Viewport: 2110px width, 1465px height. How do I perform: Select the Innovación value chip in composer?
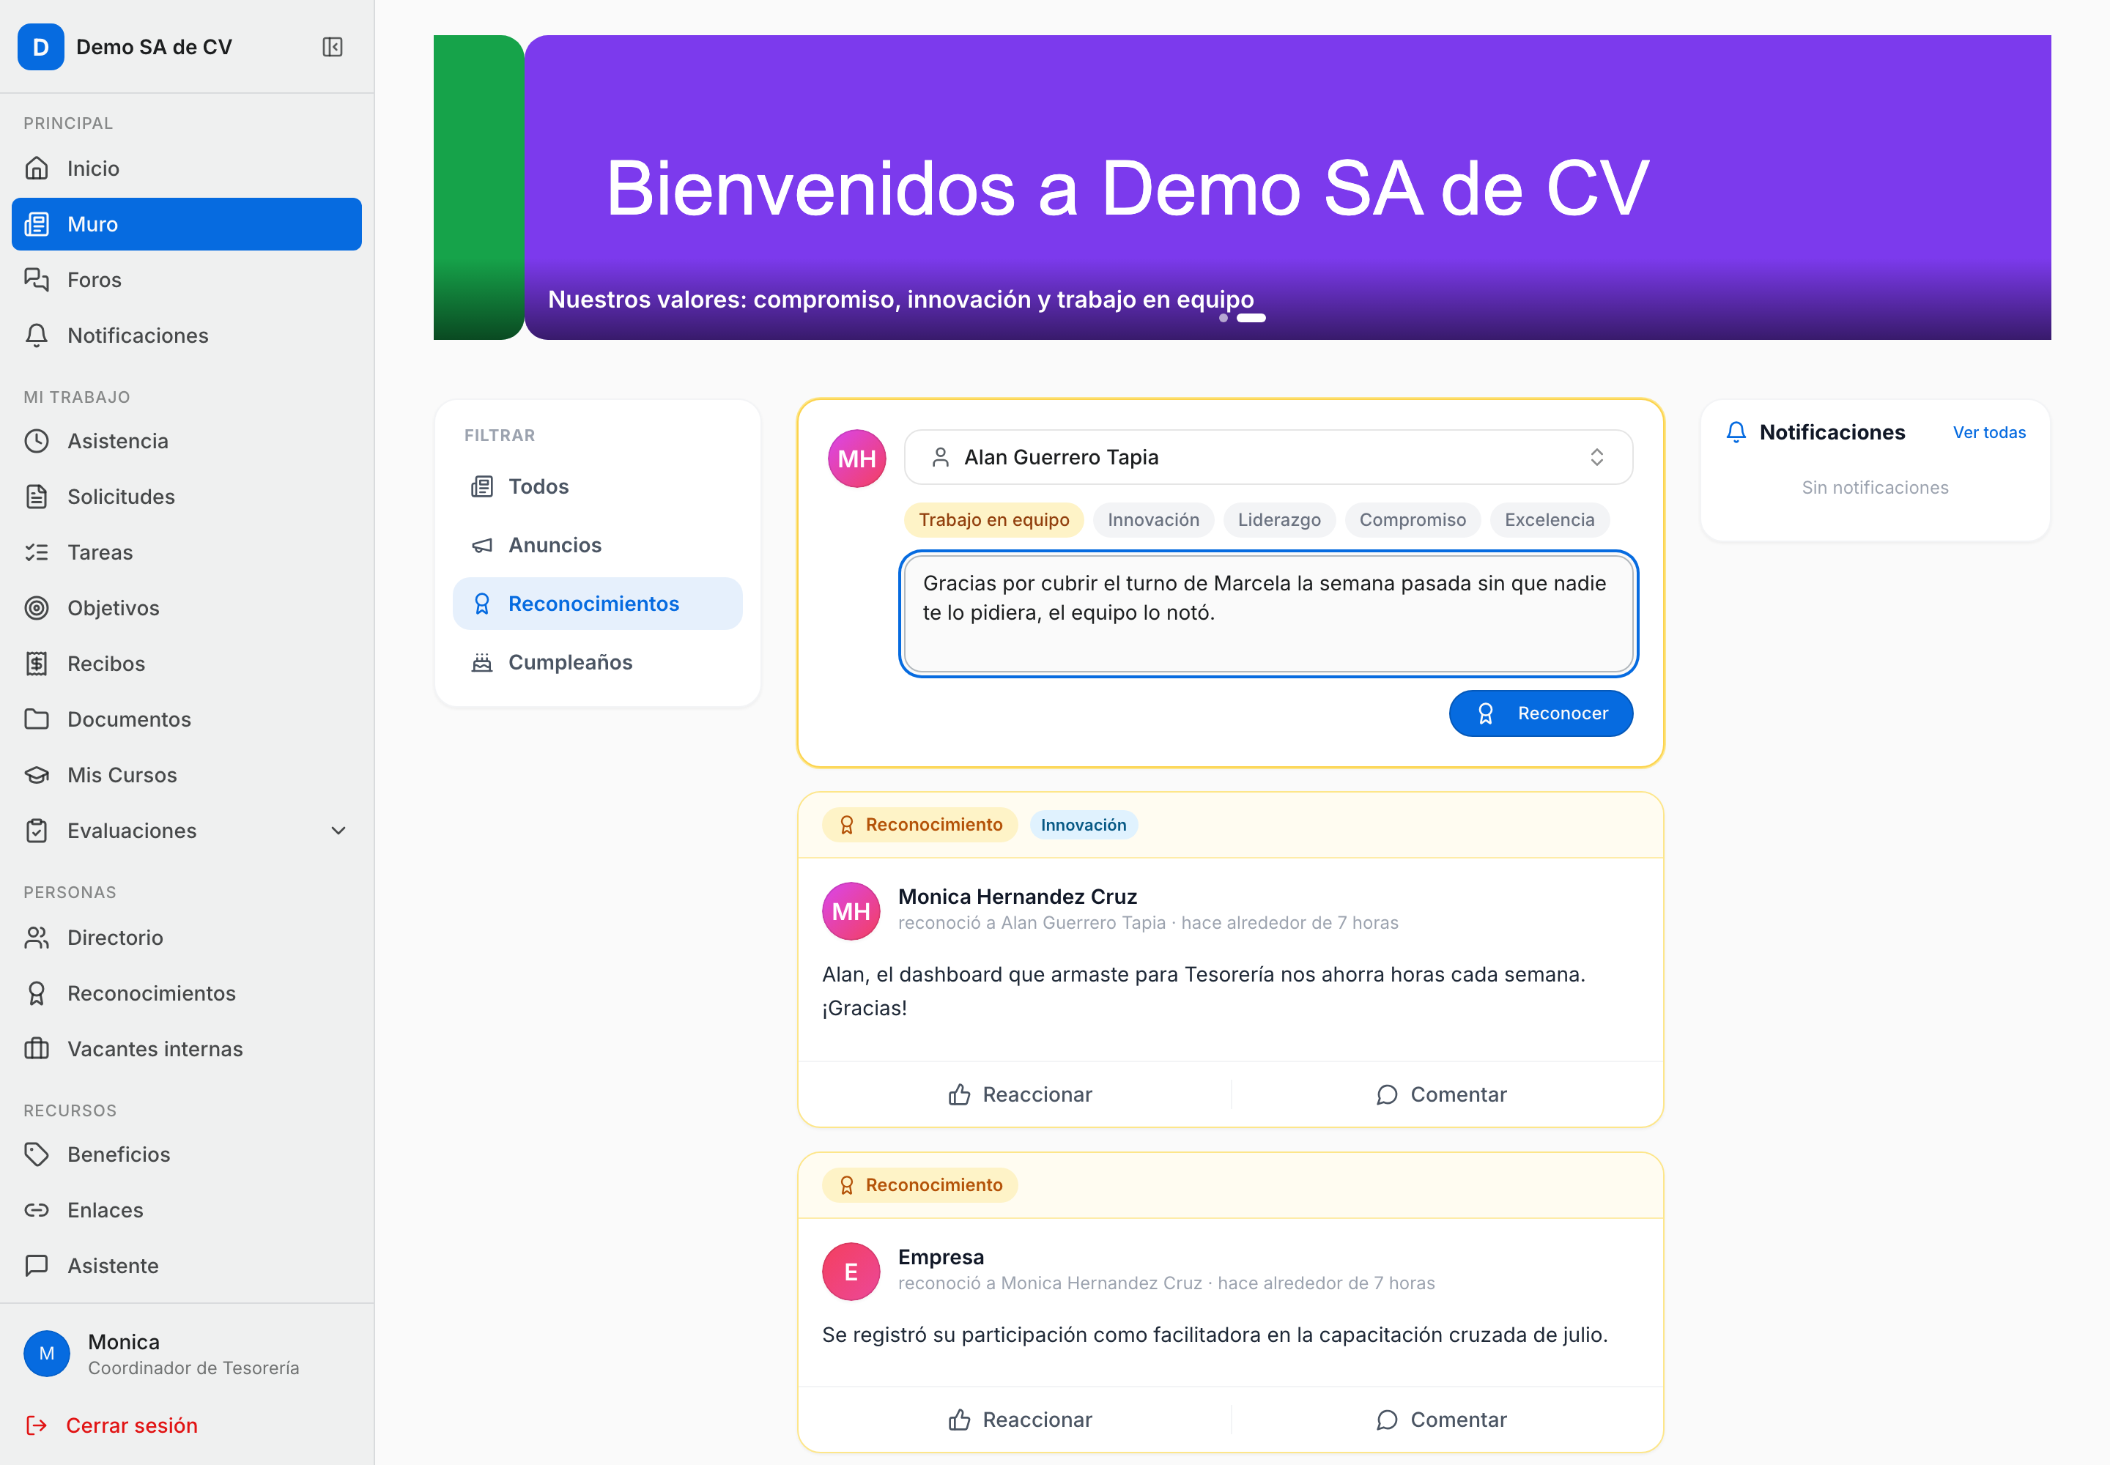(1154, 519)
